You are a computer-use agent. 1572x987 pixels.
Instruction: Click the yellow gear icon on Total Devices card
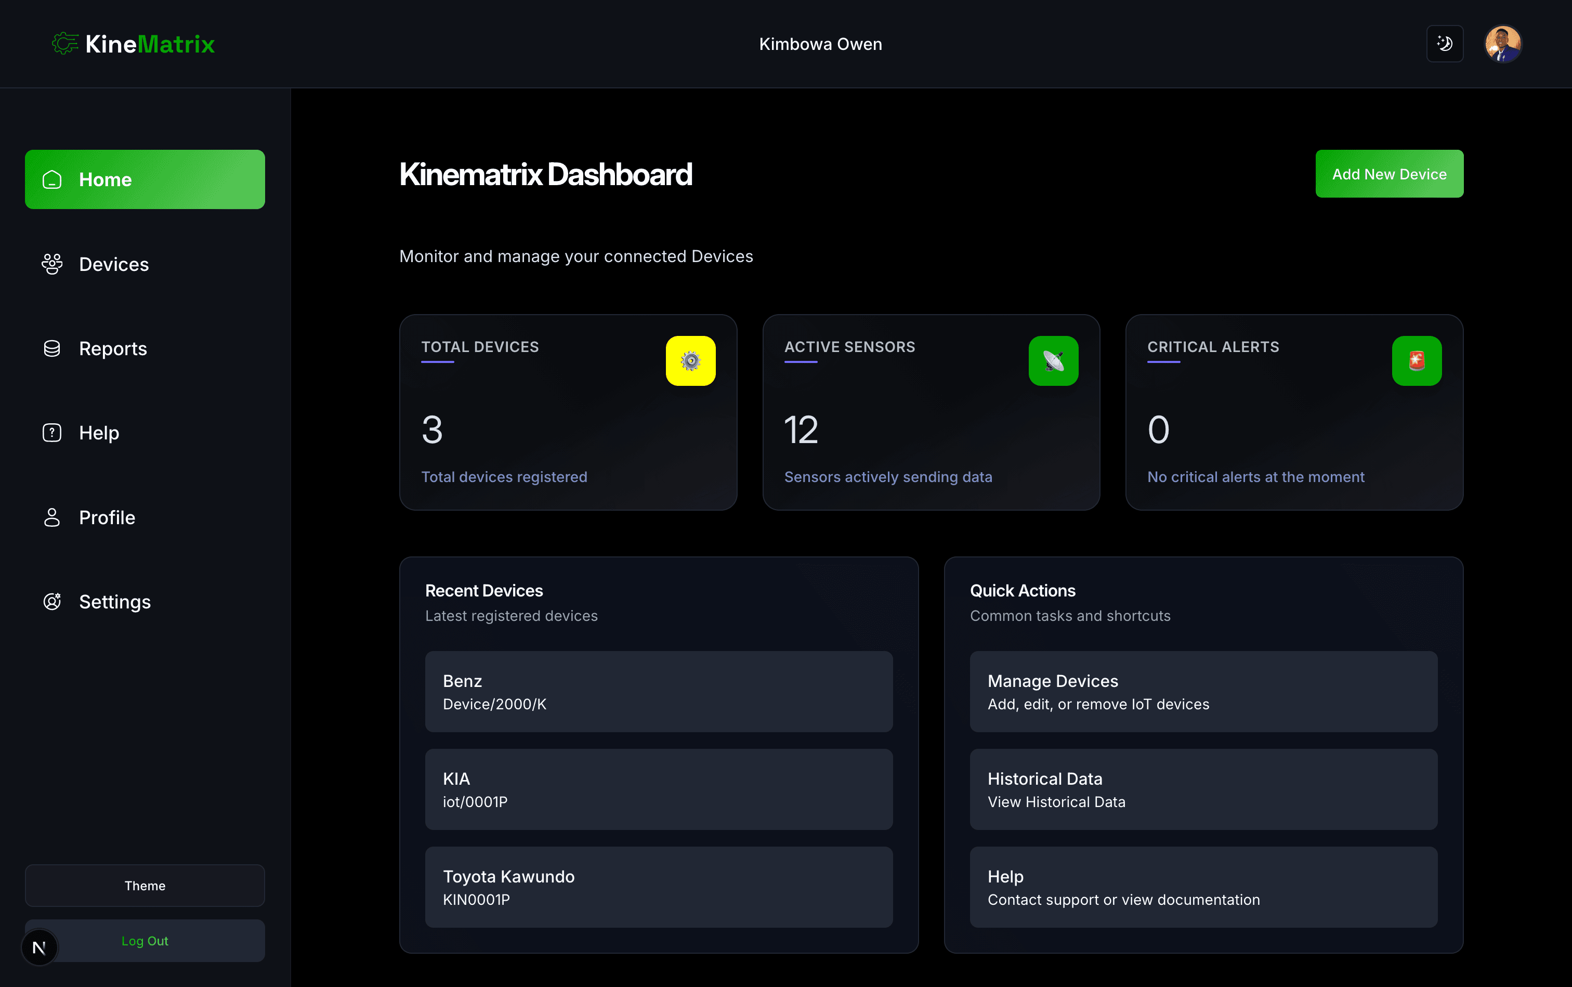pyautogui.click(x=690, y=360)
